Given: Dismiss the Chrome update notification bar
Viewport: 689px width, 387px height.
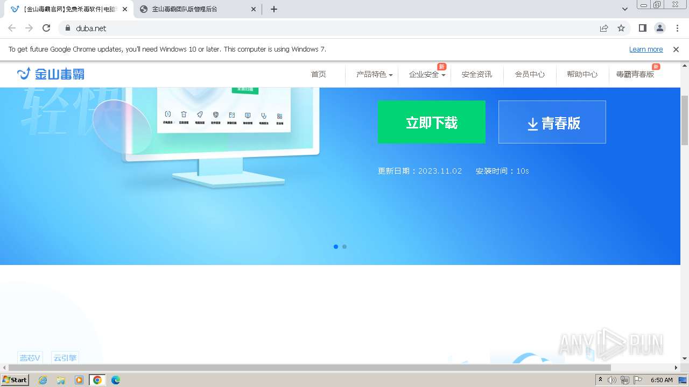Looking at the screenshot, I should (676, 49).
